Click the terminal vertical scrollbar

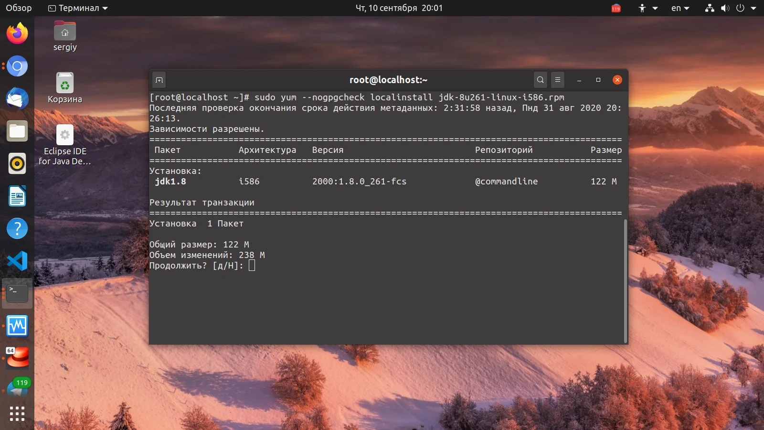tap(625, 280)
